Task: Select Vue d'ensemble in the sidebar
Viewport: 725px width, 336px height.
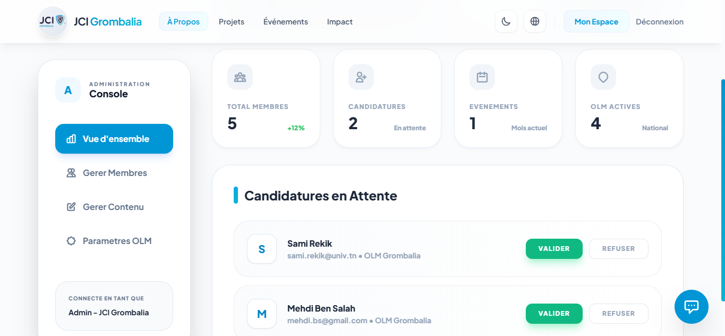Action: point(114,139)
